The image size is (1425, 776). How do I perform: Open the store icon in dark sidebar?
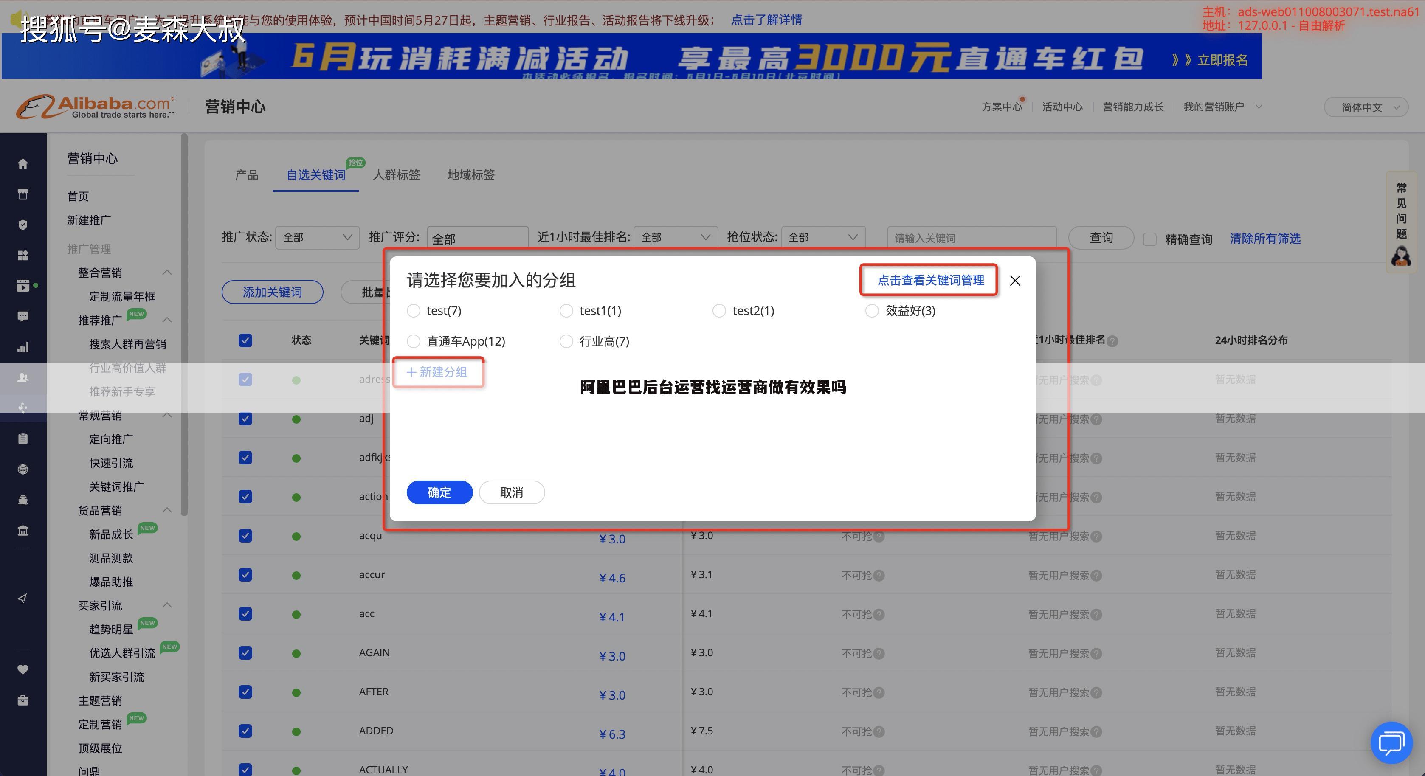point(23,194)
